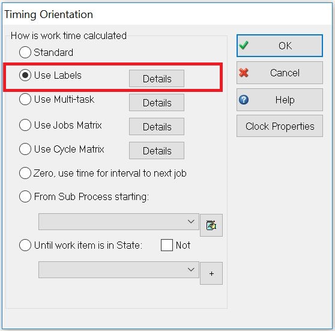Click the blue question mark Help icon
Viewport: 335px width, 331px height.
click(x=244, y=100)
